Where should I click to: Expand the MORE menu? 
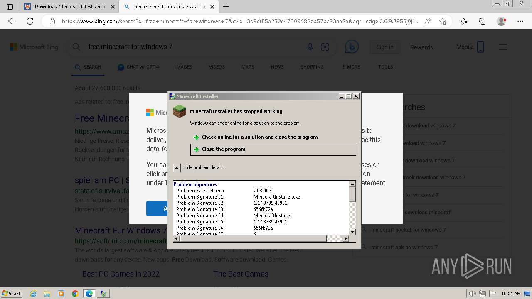point(351,67)
